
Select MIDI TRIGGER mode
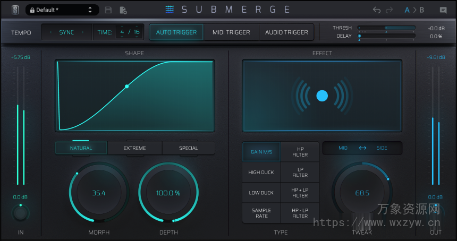pos(231,32)
